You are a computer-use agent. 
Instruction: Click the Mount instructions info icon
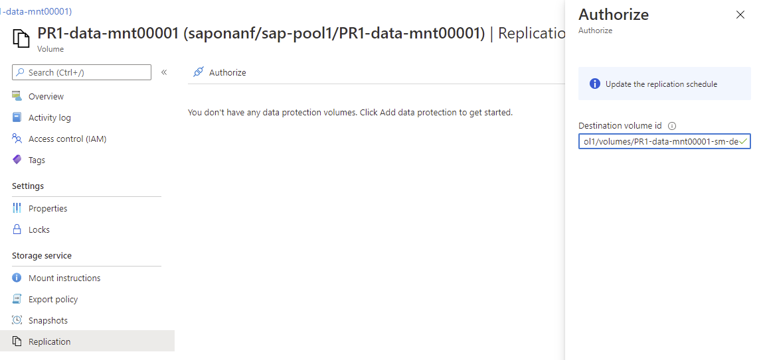17,278
